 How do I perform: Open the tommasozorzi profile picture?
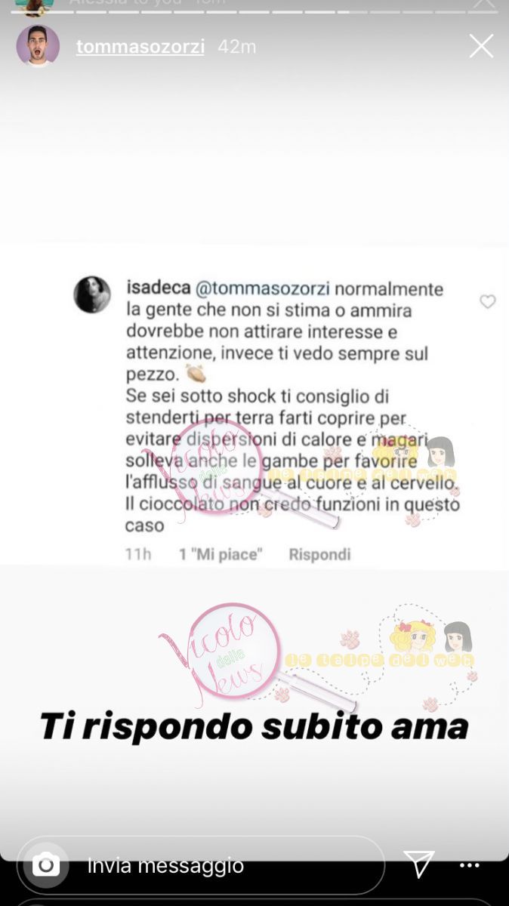click(x=38, y=46)
